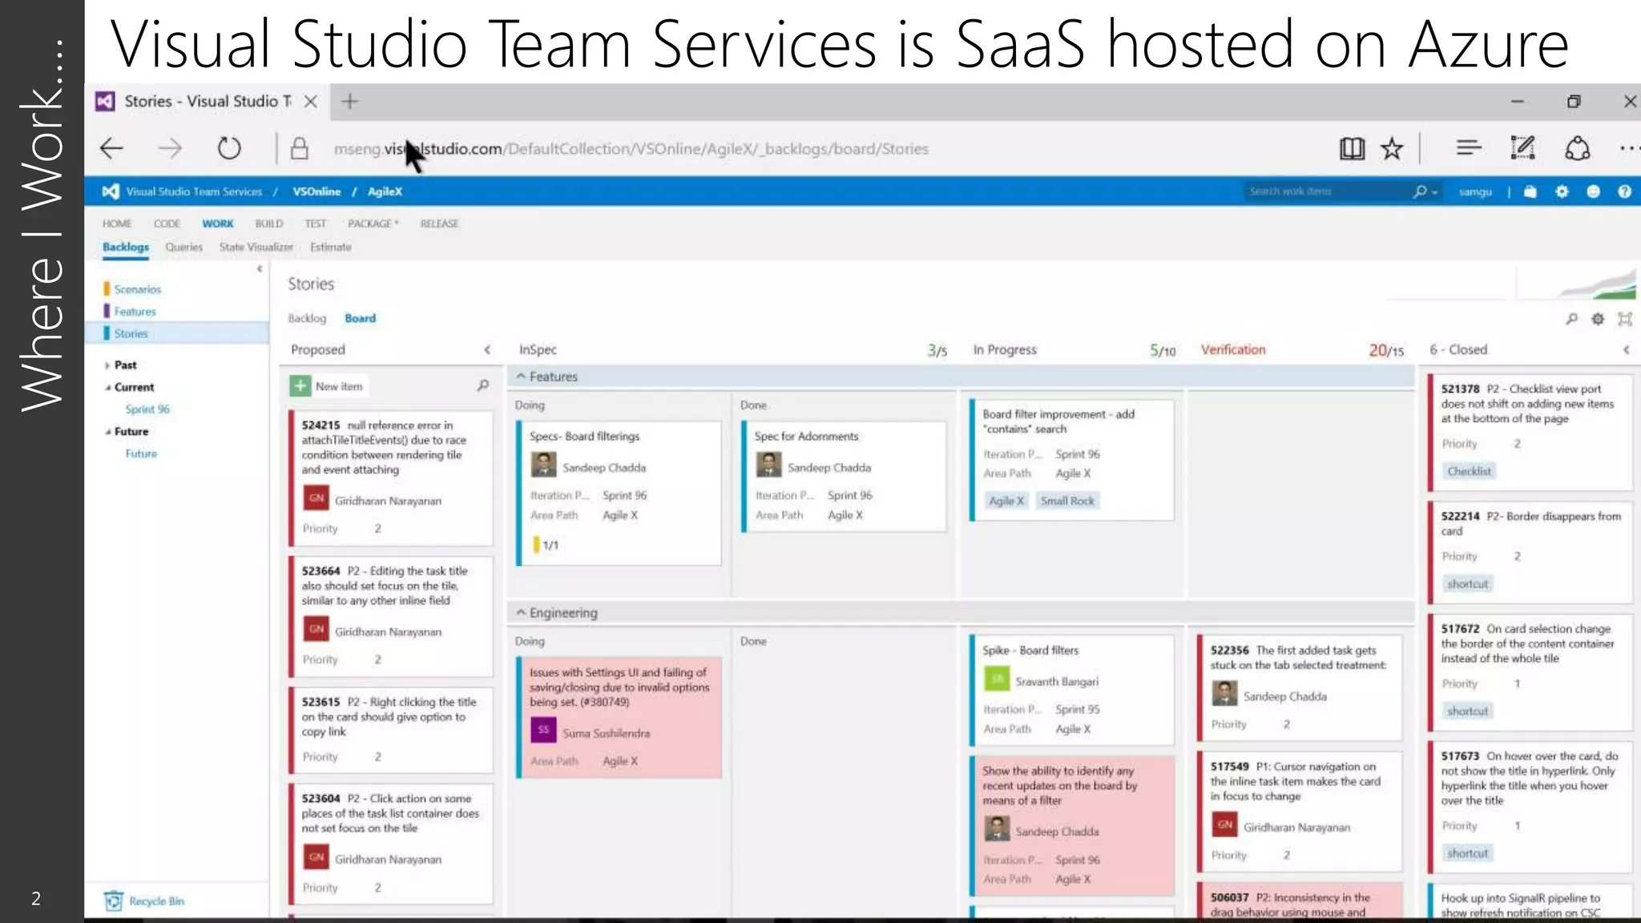The image size is (1641, 923).
Task: Open the PACKAGE menu dropdown
Action: tap(373, 224)
